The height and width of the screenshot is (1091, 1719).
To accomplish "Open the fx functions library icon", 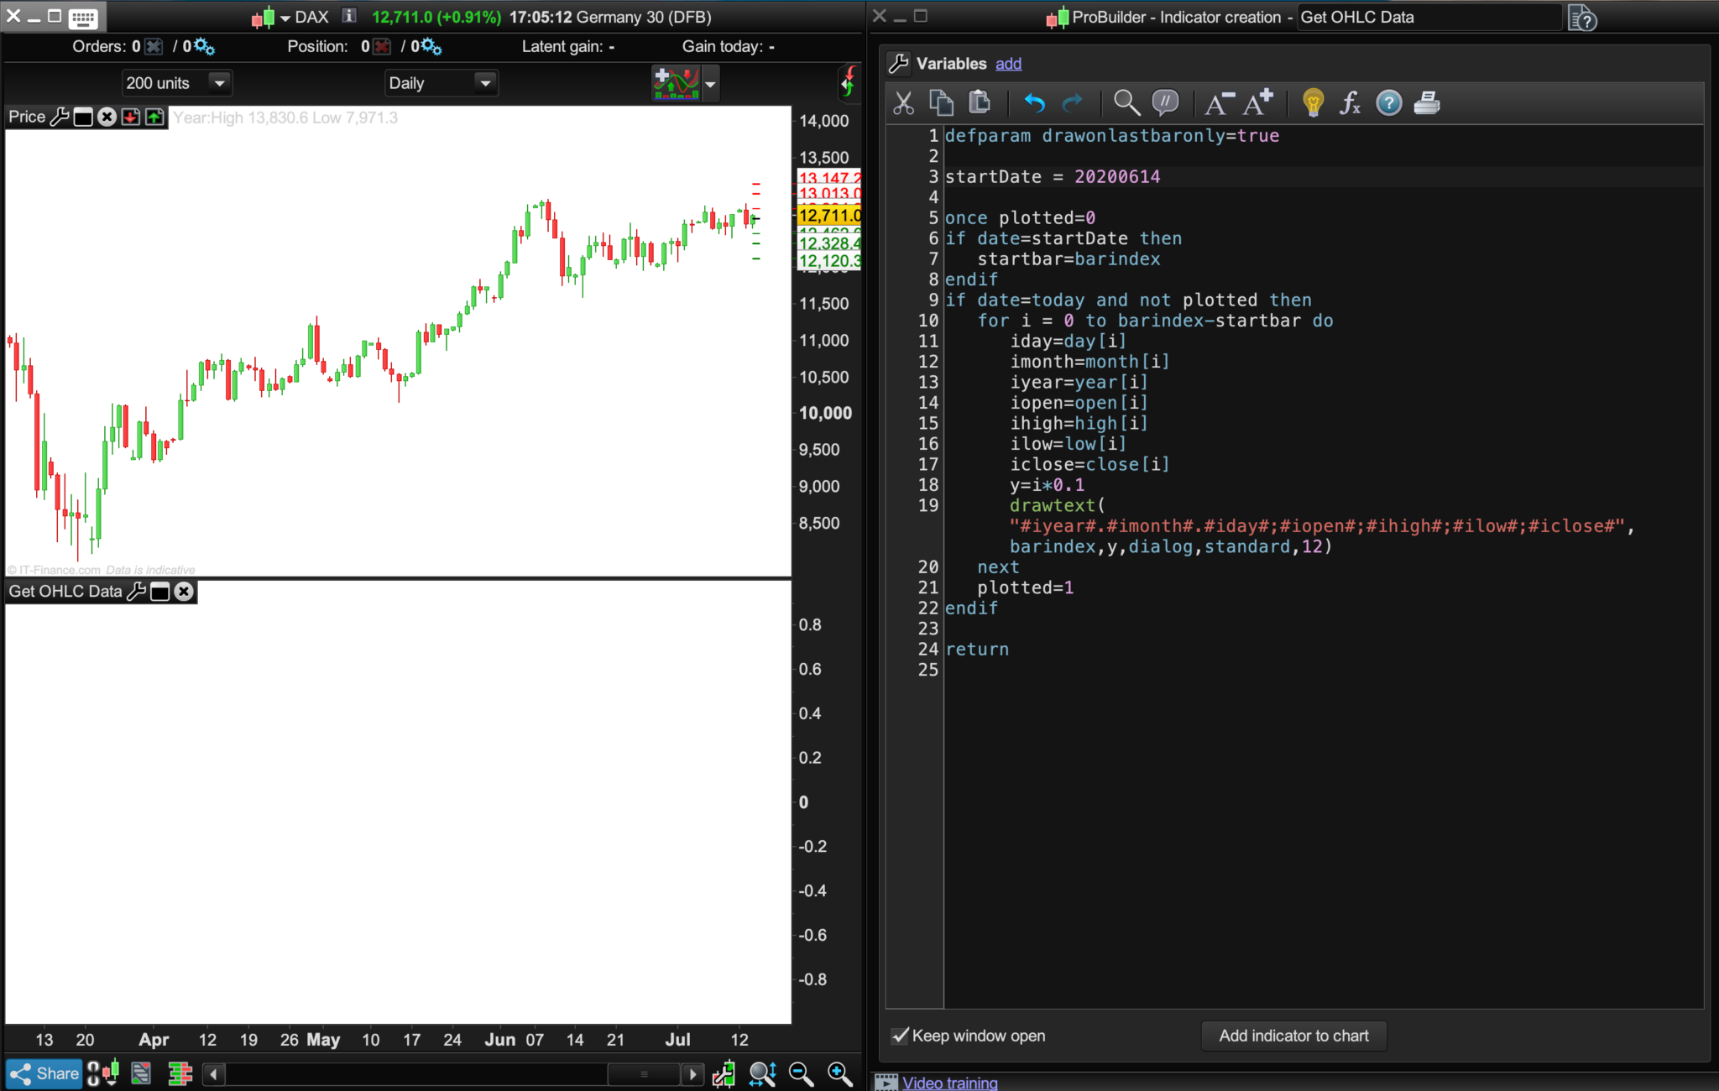I will (1350, 103).
